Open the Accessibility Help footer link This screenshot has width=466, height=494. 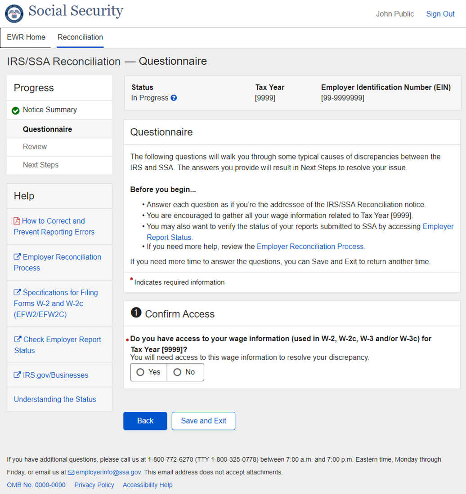[148, 485]
